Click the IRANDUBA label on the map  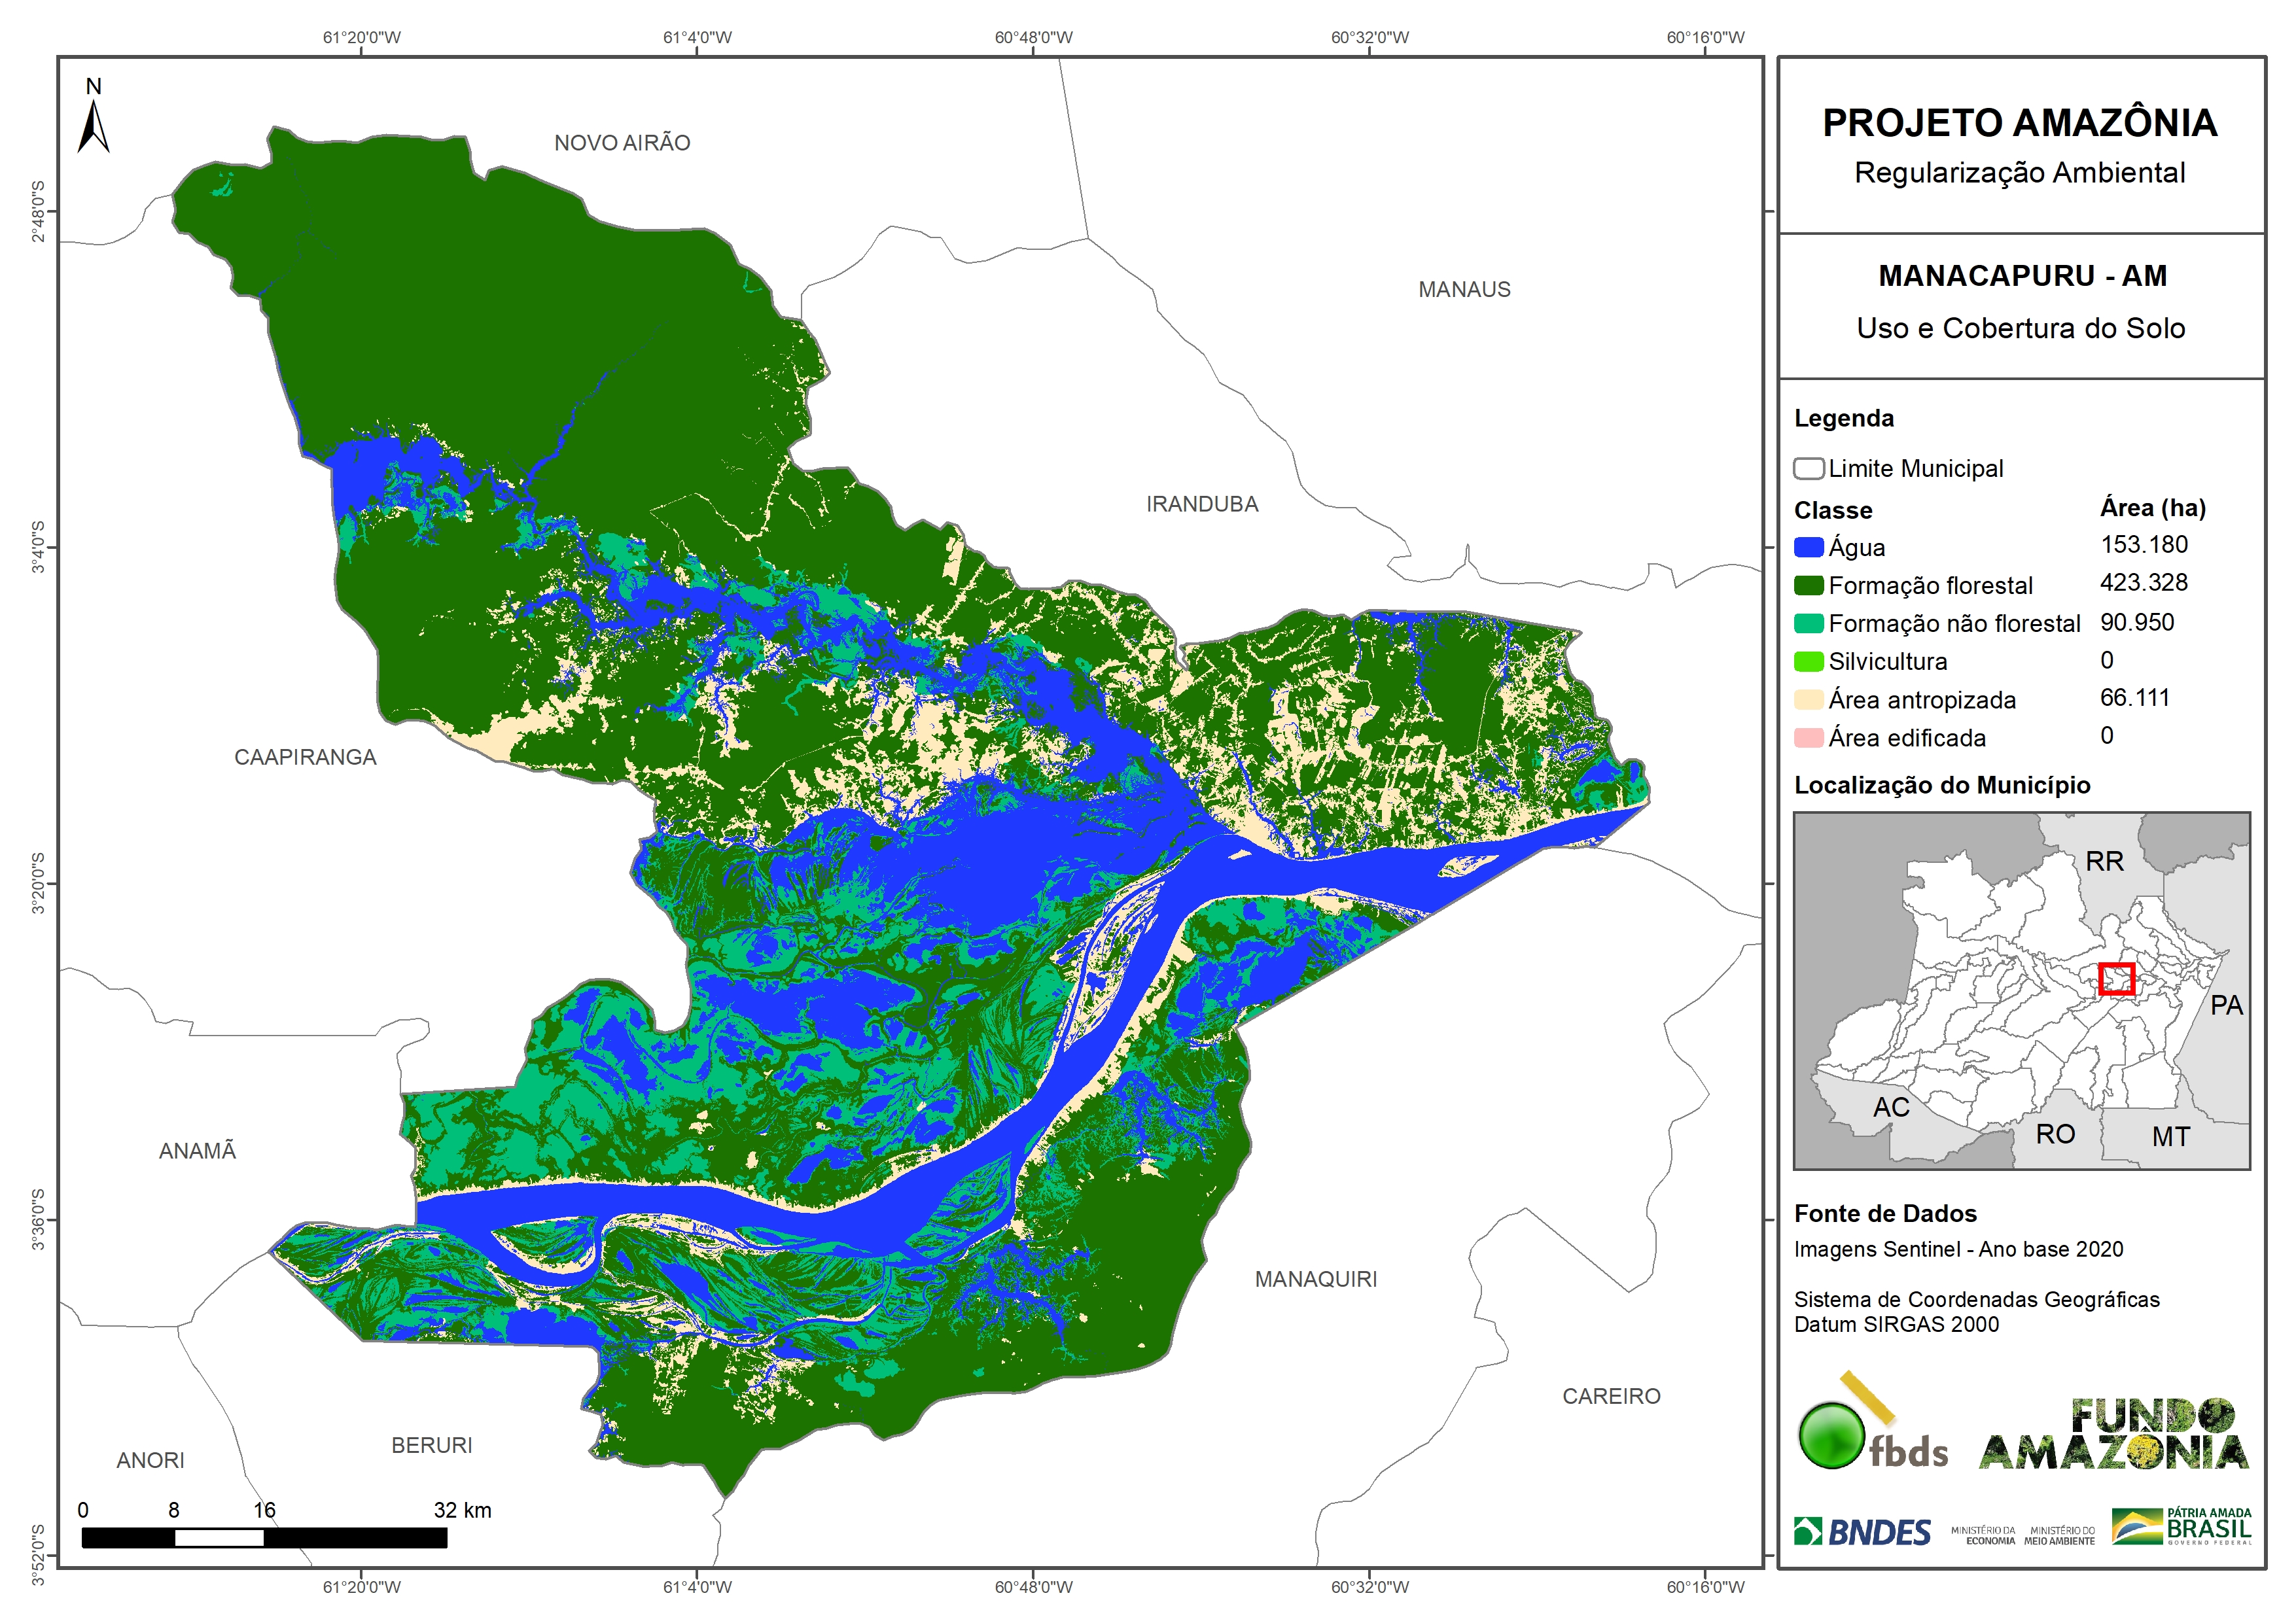[x=1202, y=505]
